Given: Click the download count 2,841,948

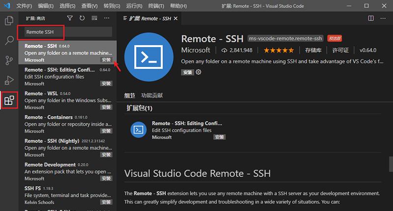Looking at the screenshot, I should click(x=237, y=50).
